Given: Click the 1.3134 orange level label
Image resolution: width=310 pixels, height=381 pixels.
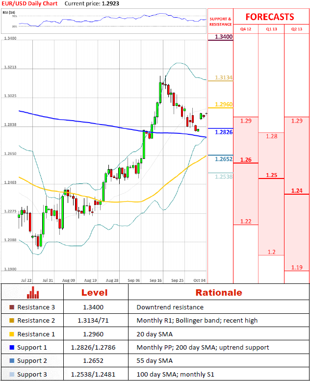Looking at the screenshot, I should 223,78.
